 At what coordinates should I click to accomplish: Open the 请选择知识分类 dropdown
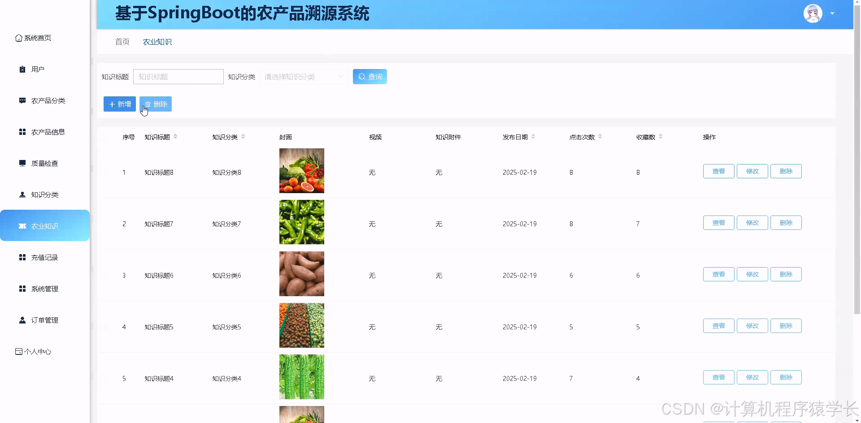303,76
